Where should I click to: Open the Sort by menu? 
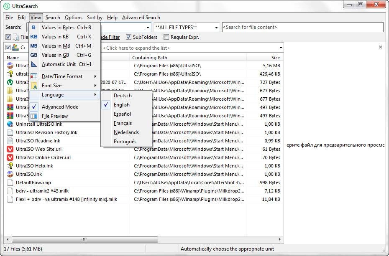point(95,18)
